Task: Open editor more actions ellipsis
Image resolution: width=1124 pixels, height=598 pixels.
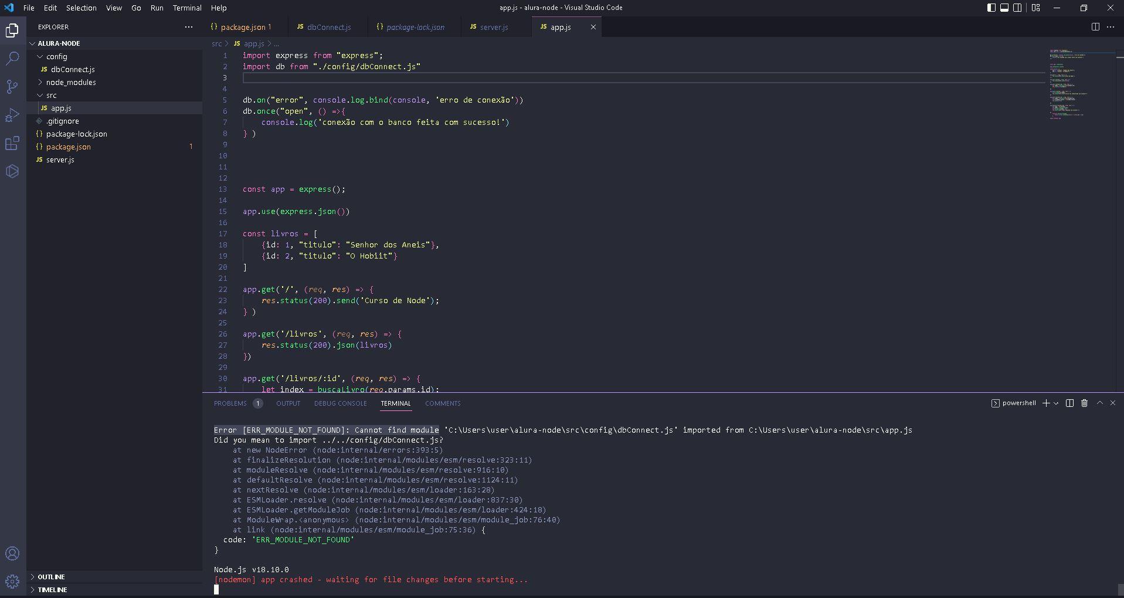Action: [1111, 27]
